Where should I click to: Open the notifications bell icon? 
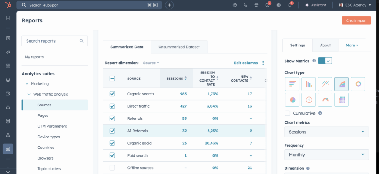point(290,5)
